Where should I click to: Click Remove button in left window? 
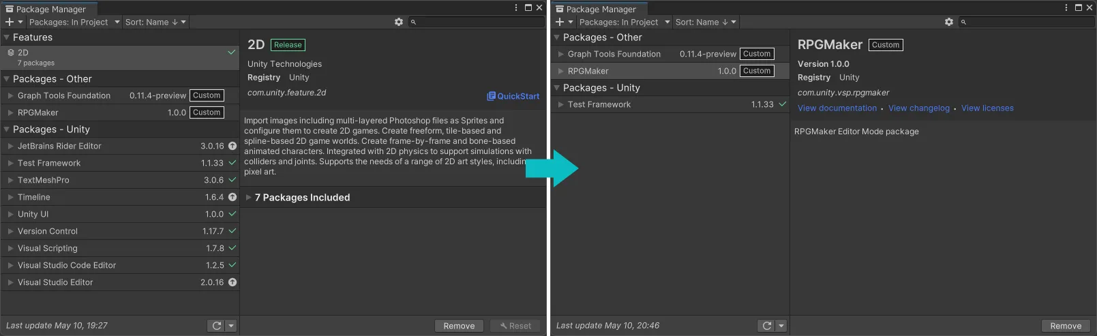pos(459,326)
